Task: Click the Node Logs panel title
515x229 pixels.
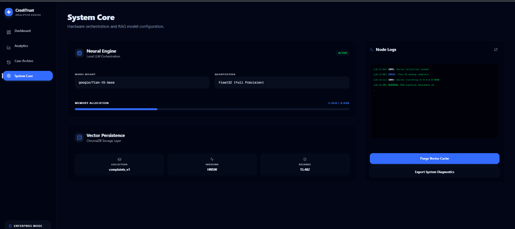Action: coord(386,50)
